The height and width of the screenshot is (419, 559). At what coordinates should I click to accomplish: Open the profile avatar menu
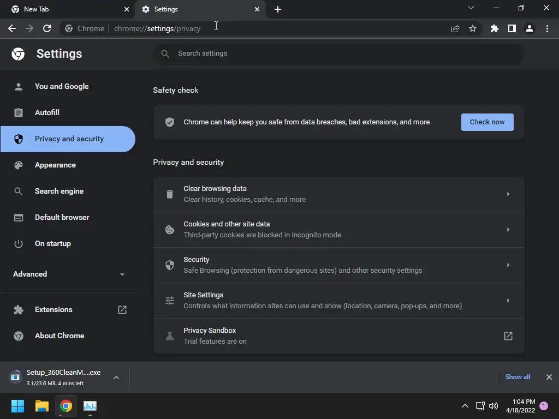(x=530, y=28)
